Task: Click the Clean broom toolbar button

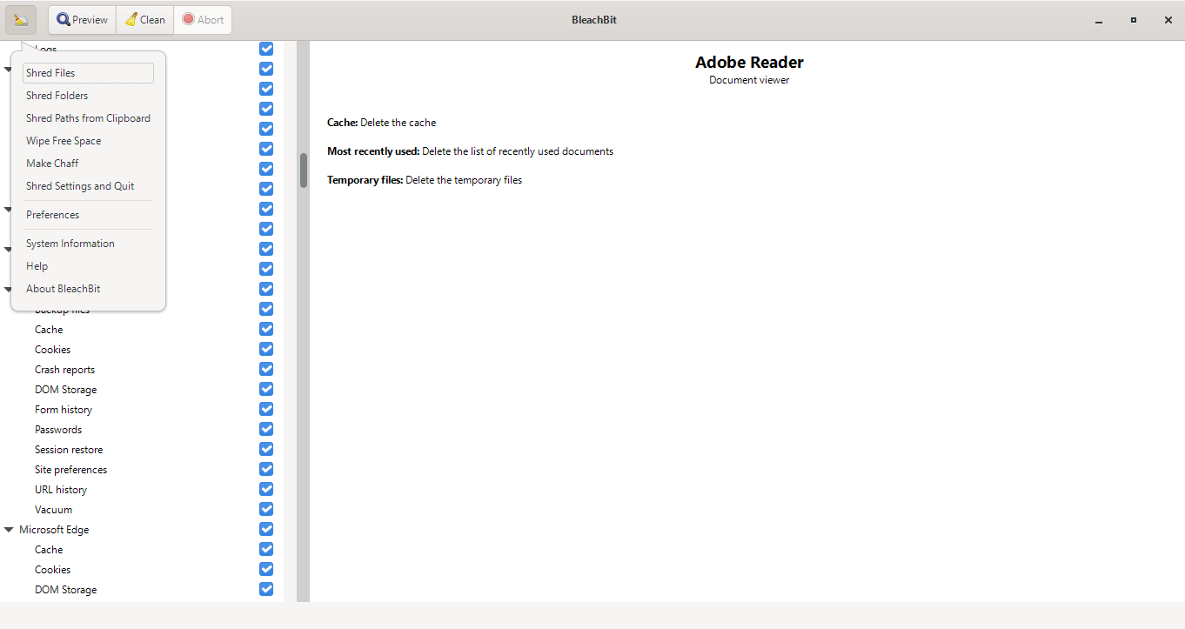Action: [144, 20]
